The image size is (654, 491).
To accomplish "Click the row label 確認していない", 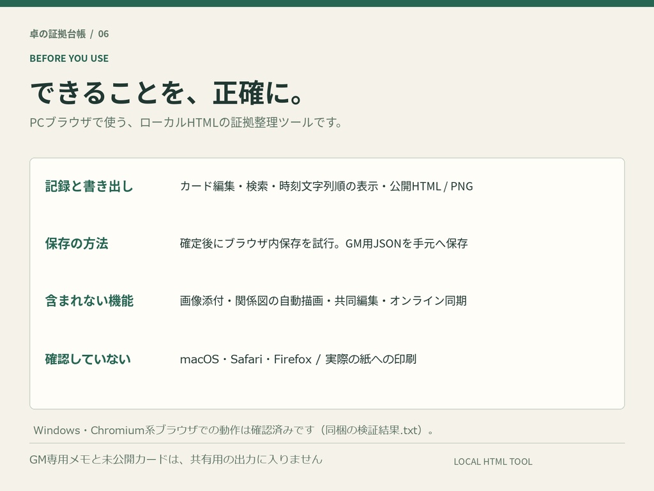I will tap(88, 359).
